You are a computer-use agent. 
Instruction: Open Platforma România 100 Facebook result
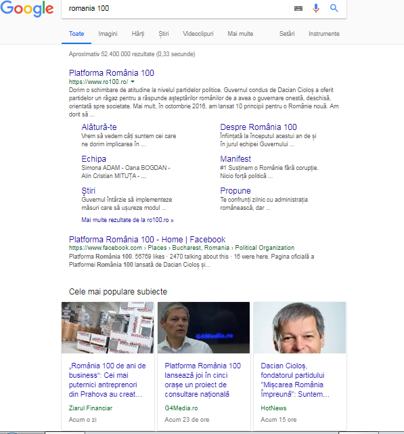(148, 240)
